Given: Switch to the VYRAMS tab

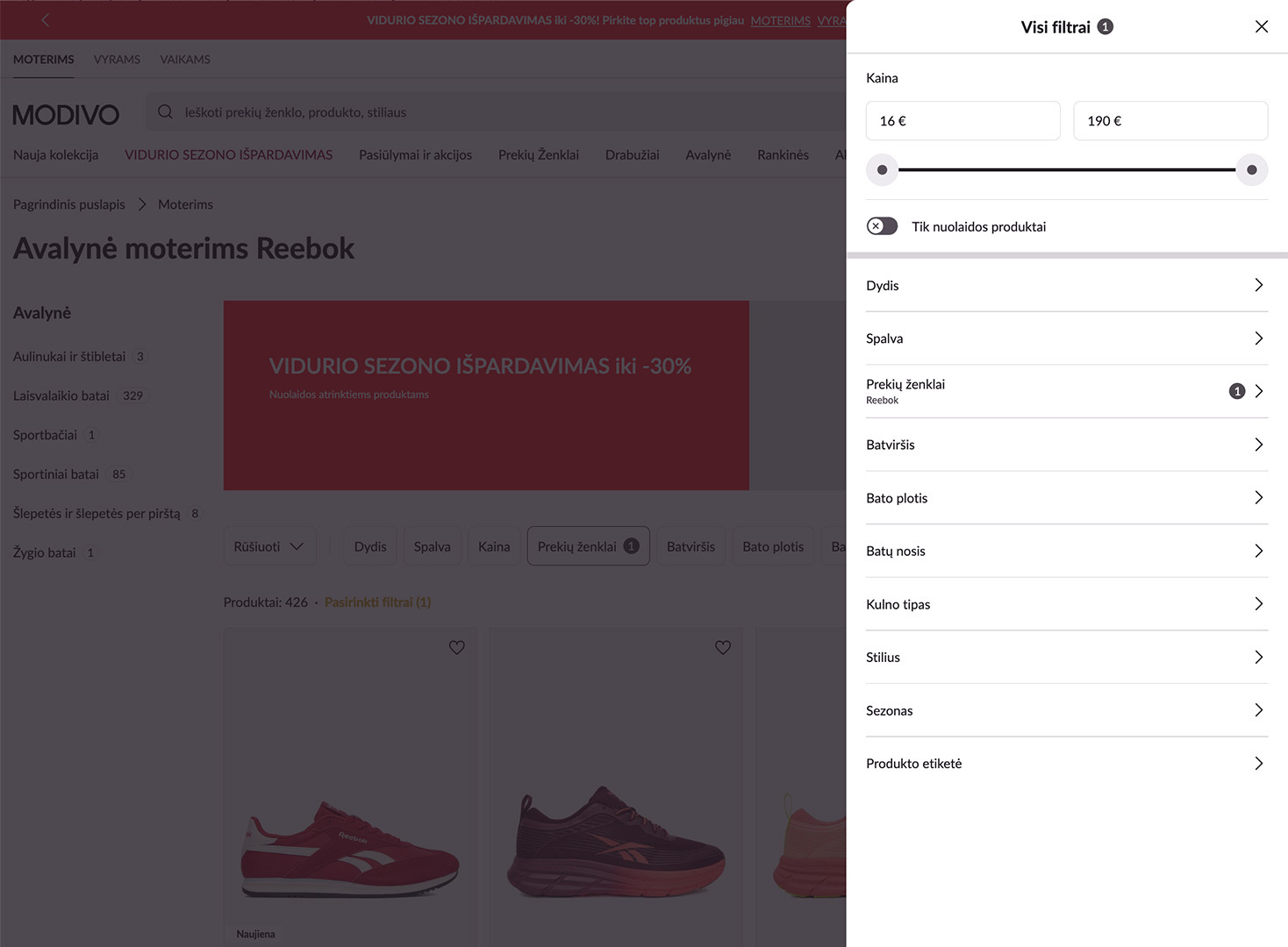Looking at the screenshot, I should tap(117, 60).
